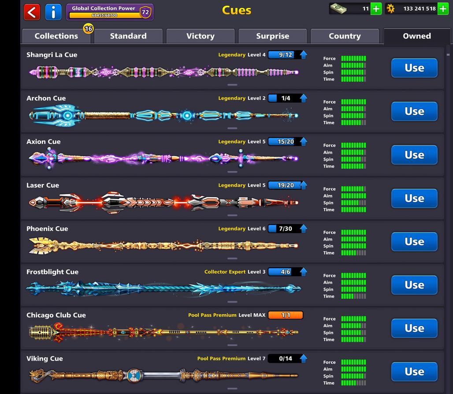Viewport: 453px width, 394px height.
Task: Click the Global Collection Power progress bar
Action: click(x=104, y=15)
